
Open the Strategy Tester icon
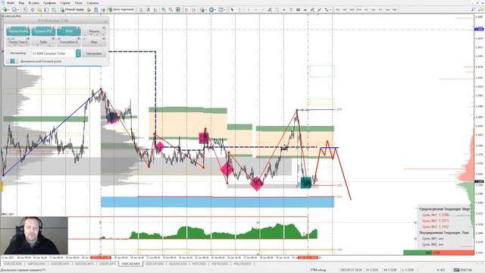(54, 10)
